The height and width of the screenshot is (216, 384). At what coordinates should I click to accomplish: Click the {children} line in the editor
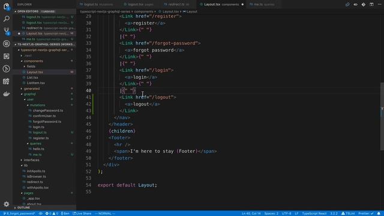122,131
